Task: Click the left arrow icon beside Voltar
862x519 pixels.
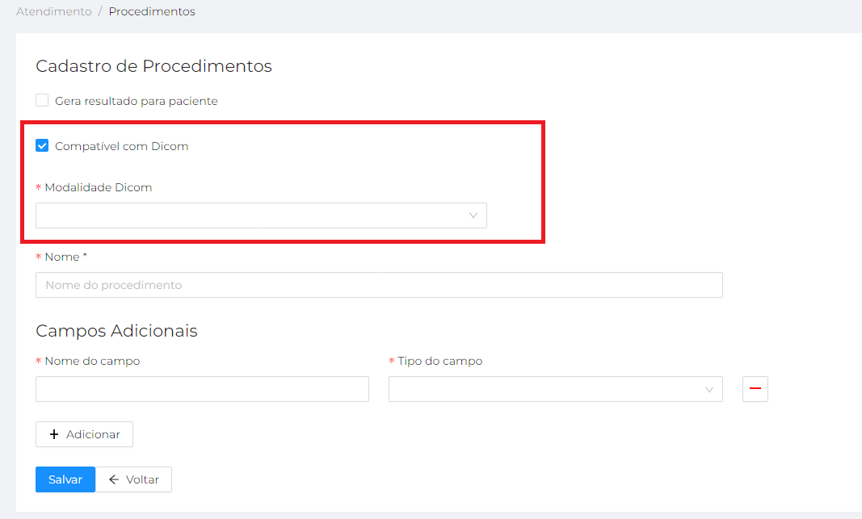Action: point(114,479)
